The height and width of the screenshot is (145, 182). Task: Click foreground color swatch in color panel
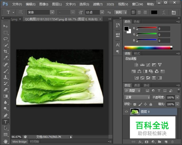click(126, 29)
